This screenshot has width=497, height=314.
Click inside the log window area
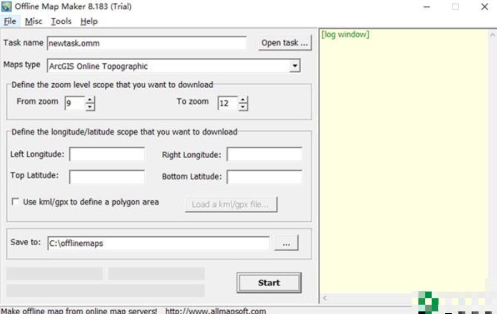point(403,162)
